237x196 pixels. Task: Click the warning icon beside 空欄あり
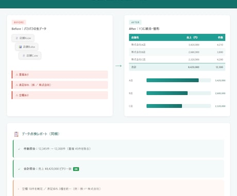point(17,95)
